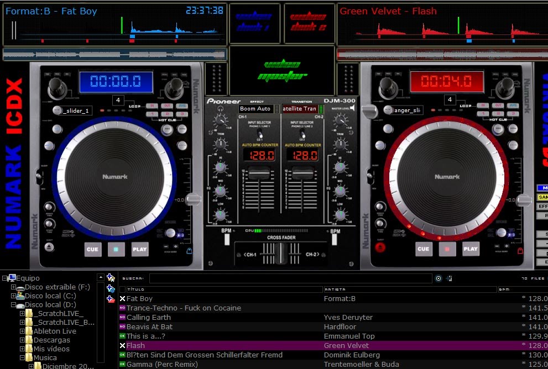Click the search settings icon right of search field
Screen dimensions: 548x369
tap(450, 278)
